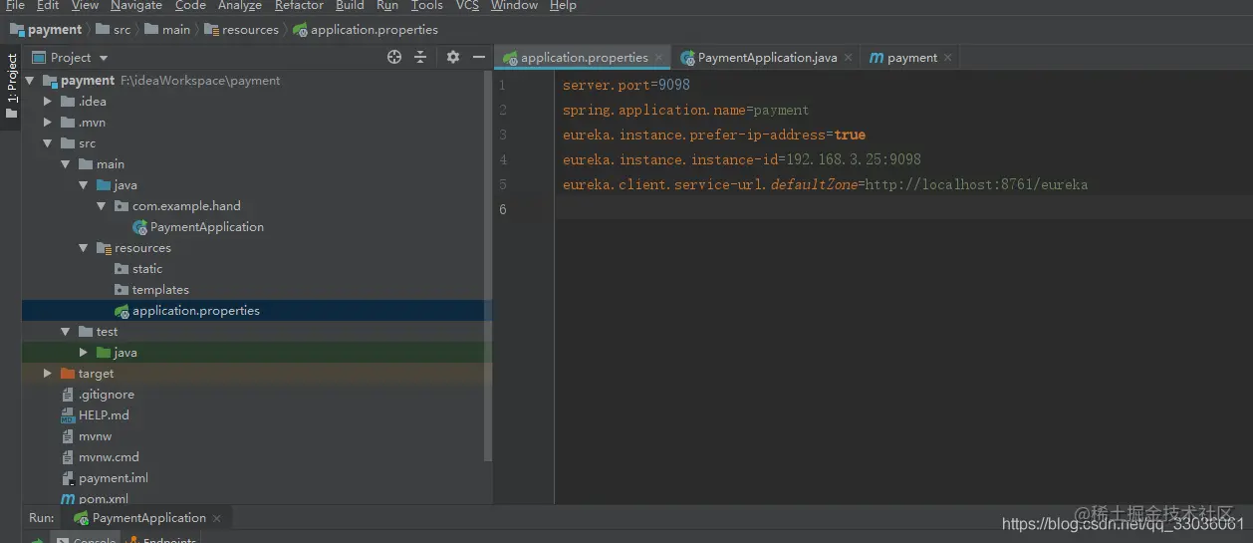
Task: Open the Navigate menu
Action: tap(136, 5)
